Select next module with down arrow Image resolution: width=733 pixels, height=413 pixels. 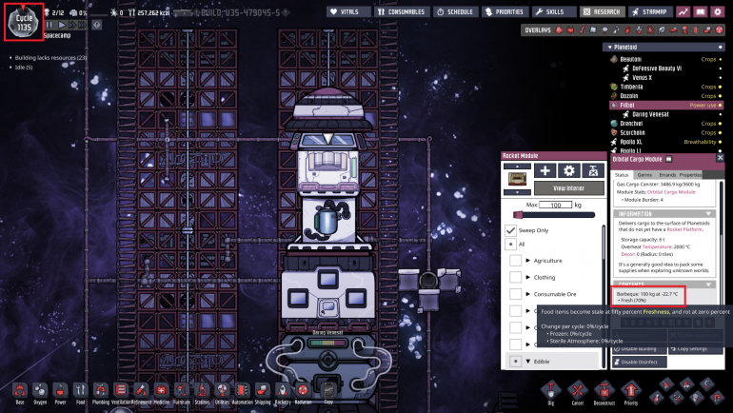click(x=517, y=192)
